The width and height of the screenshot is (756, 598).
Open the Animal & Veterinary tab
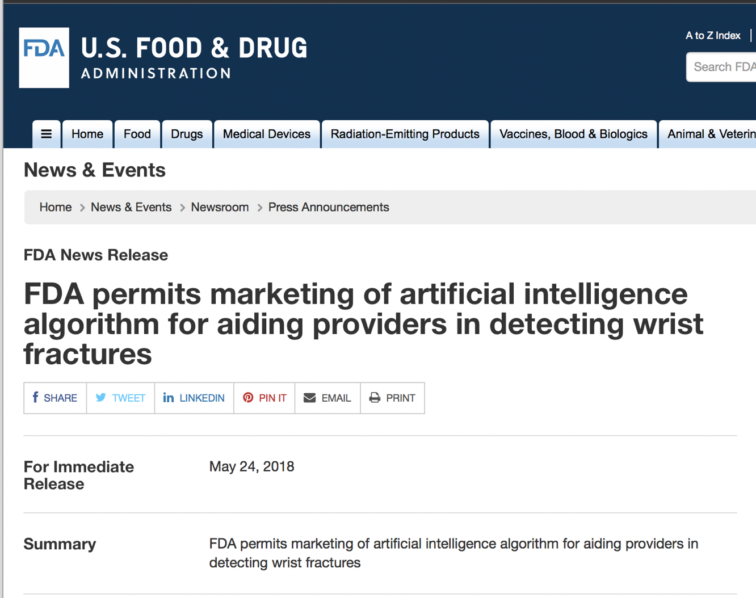pyautogui.click(x=707, y=134)
